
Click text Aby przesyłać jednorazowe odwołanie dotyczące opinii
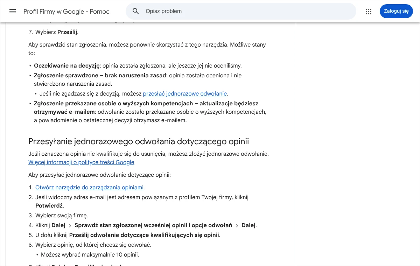[99, 175]
